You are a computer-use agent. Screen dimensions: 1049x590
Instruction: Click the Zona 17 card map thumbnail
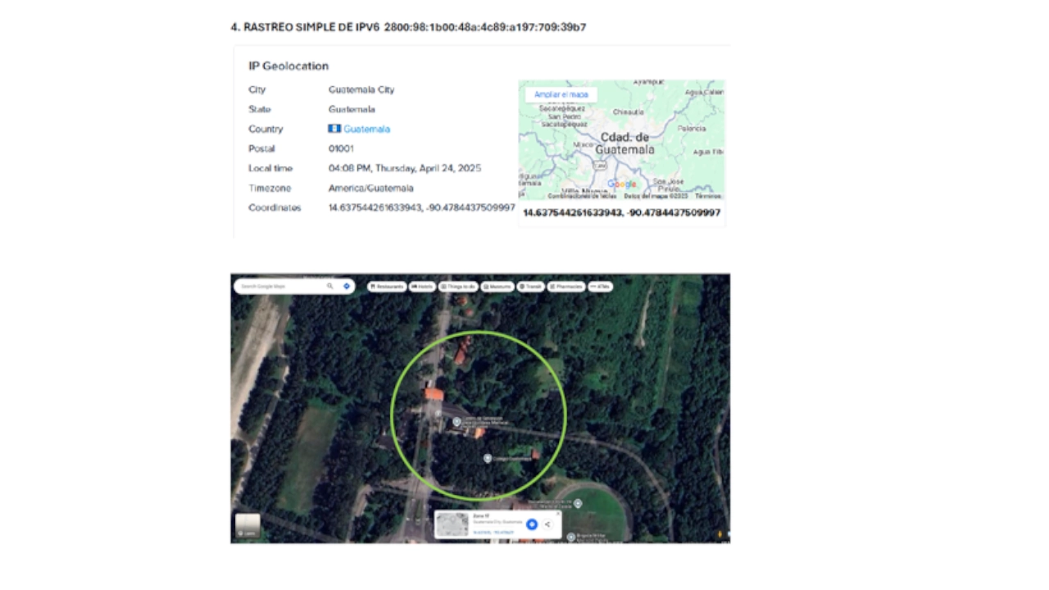tap(452, 524)
